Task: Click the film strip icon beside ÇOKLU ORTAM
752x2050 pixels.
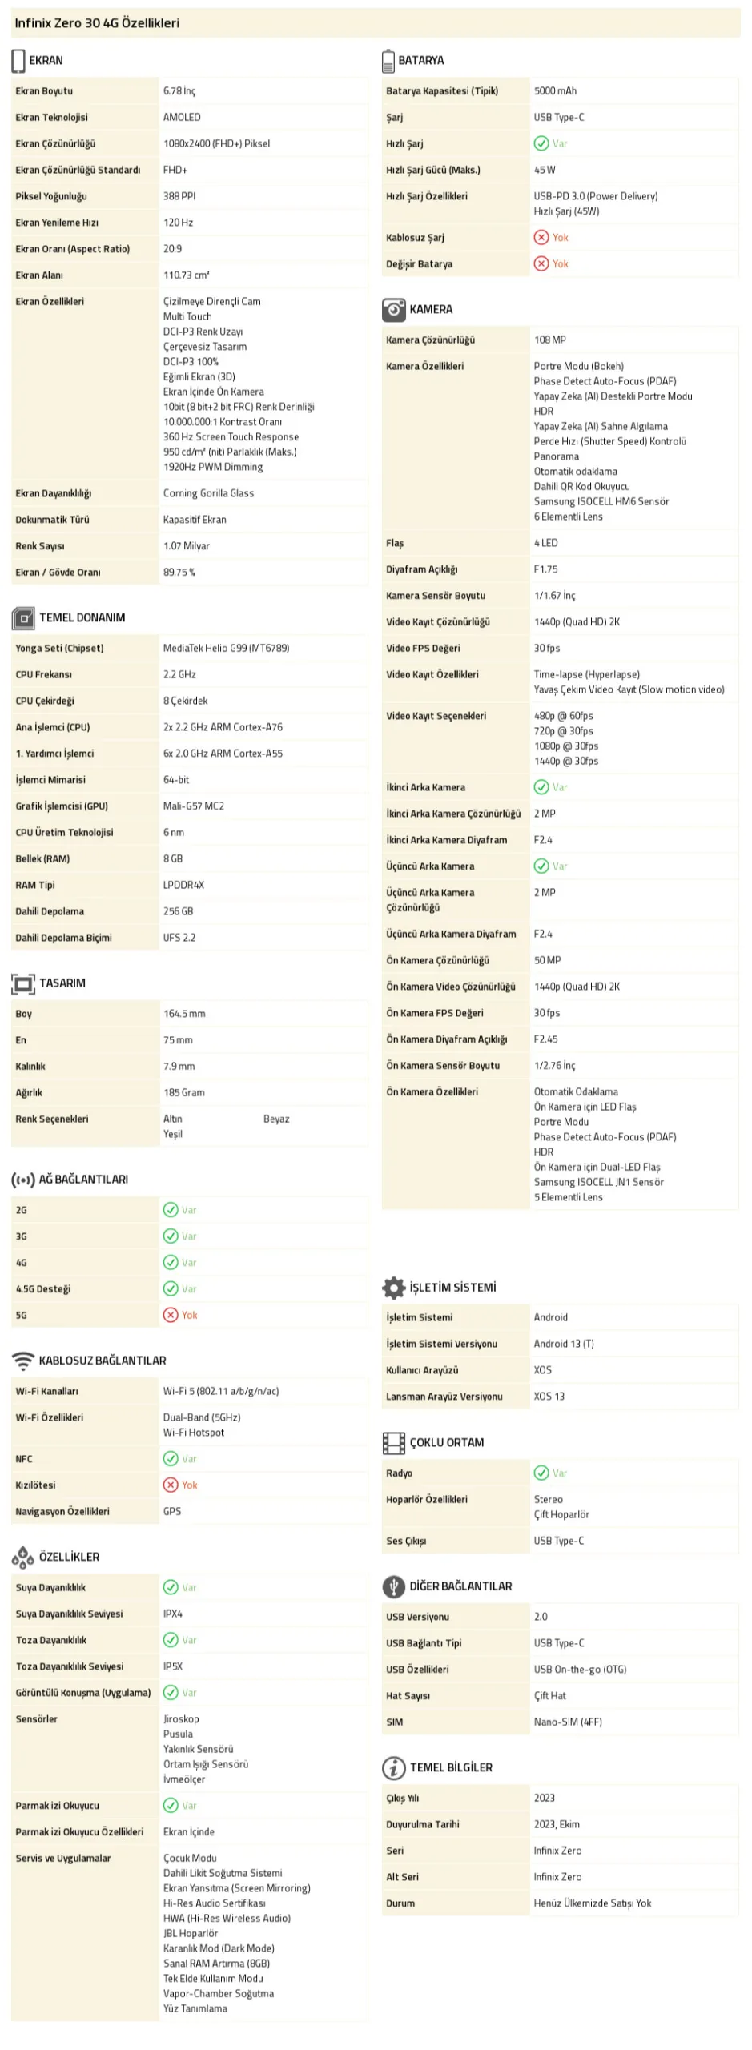Action: tap(393, 1443)
